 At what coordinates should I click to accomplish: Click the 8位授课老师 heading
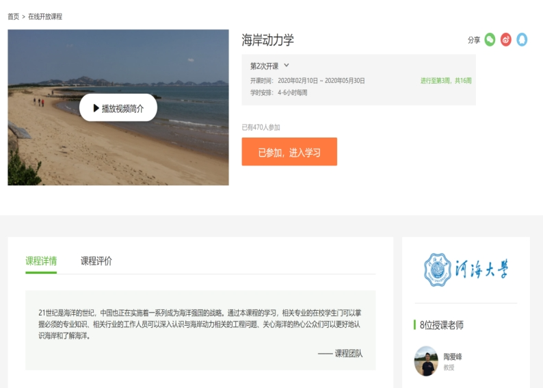(443, 325)
